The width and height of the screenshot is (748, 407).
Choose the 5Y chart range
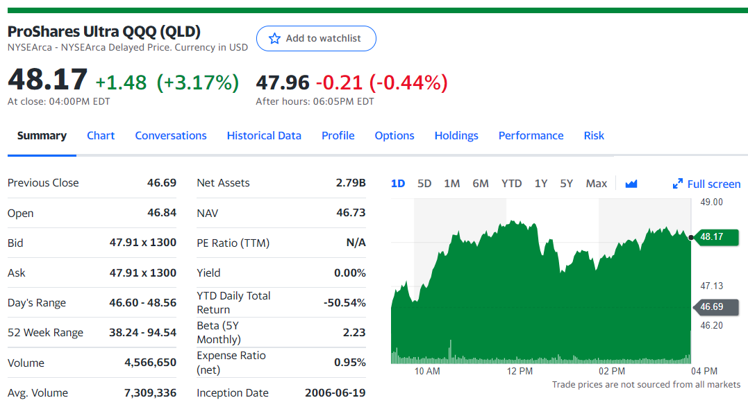pos(566,184)
